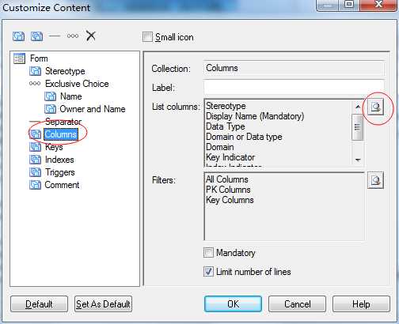Select the Triggers tree item

[x=60, y=172]
